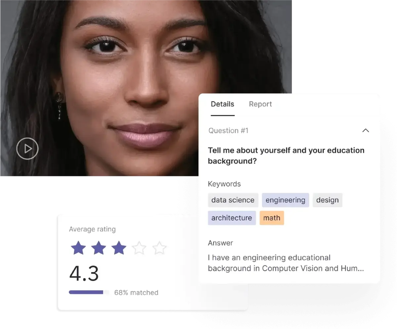Click the first filled rating star
The height and width of the screenshot is (329, 397).
click(x=78, y=248)
